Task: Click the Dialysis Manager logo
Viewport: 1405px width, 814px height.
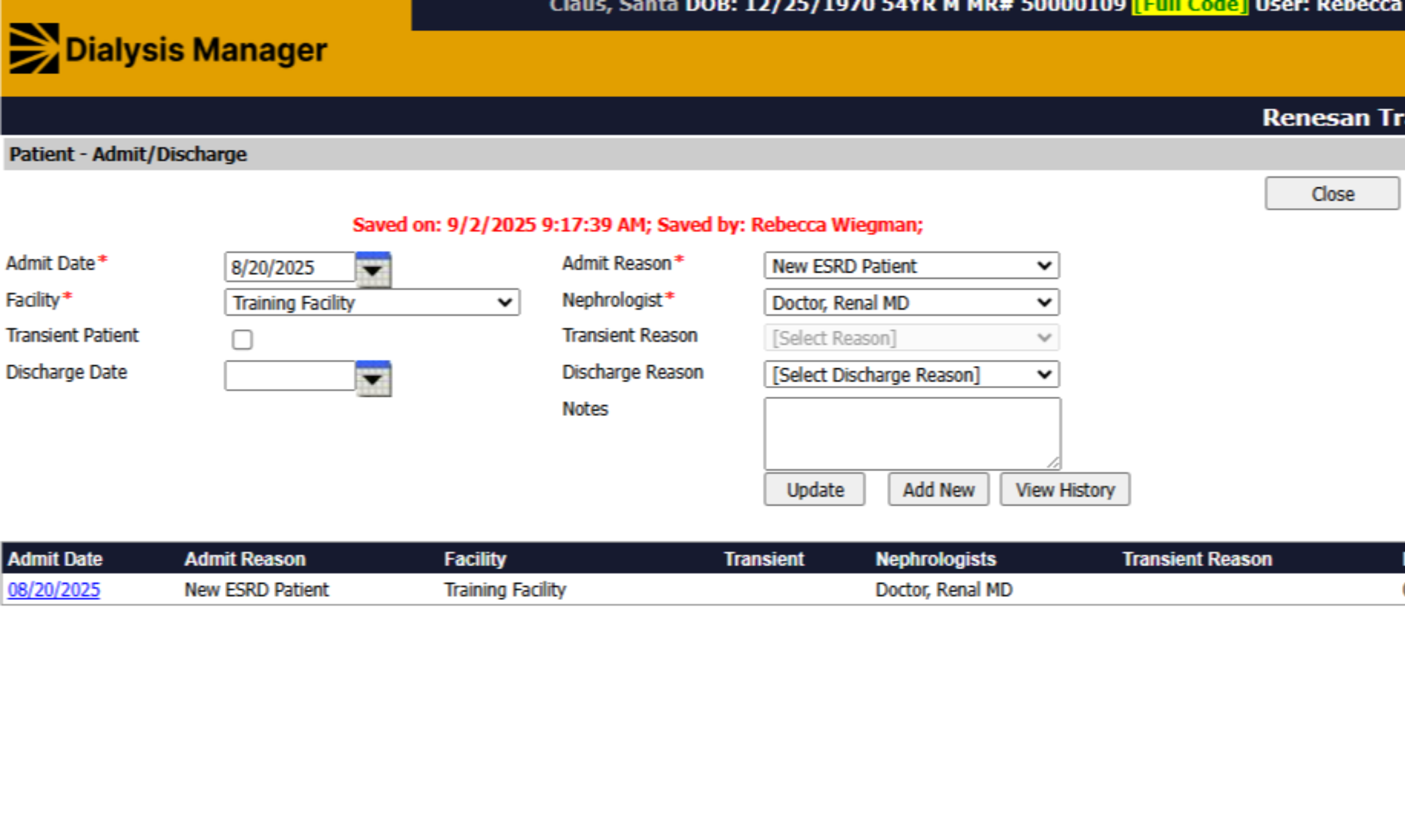Action: (168, 49)
